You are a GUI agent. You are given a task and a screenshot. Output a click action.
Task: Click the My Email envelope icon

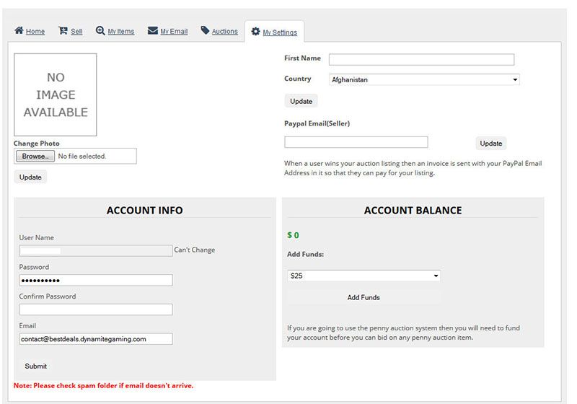click(x=153, y=30)
